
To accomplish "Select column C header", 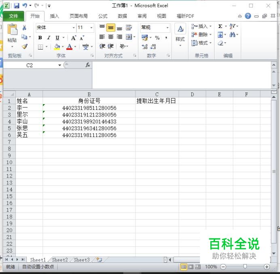I will click(x=157, y=94).
